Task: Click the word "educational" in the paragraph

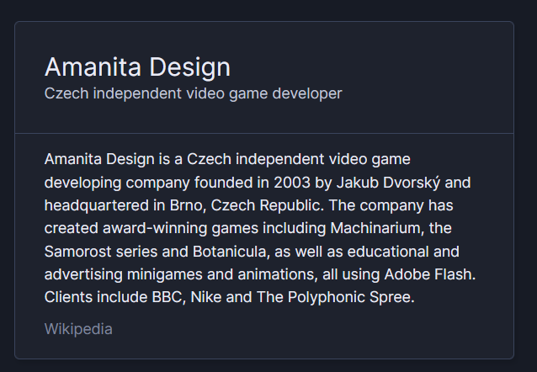Action: (x=399, y=252)
